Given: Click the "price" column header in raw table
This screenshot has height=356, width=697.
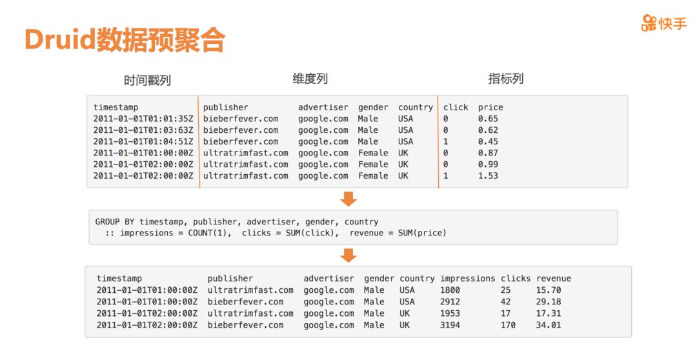Looking at the screenshot, I should (x=490, y=107).
